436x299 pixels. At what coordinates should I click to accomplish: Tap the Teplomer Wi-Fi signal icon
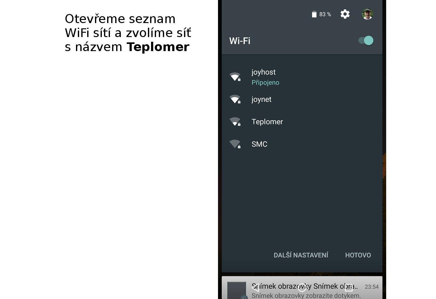235,122
